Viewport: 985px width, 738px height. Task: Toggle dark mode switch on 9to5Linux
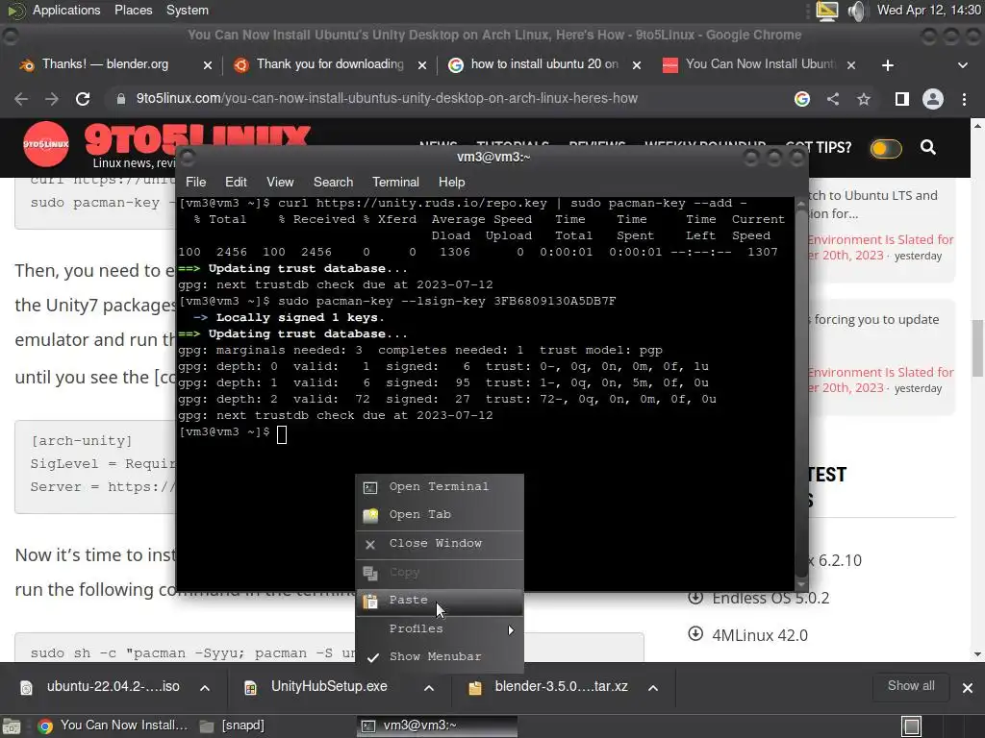pyautogui.click(x=886, y=149)
